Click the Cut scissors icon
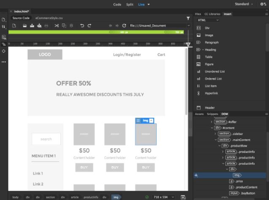Image resolution: width=269 pixels, height=200 pixels. [57, 26]
